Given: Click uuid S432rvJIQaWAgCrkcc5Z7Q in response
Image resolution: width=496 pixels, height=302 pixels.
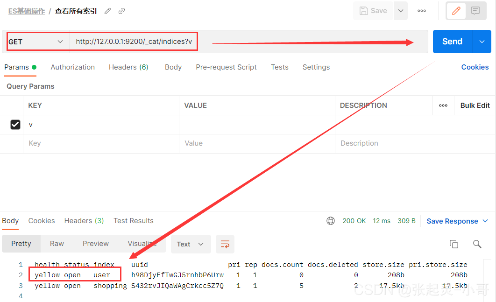Looking at the screenshot, I should point(177,286).
